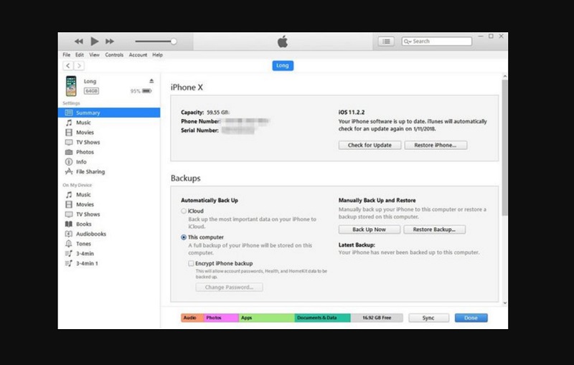Screen dimensions: 574x365
Task: Click the Change Password... button
Action: coord(229,287)
